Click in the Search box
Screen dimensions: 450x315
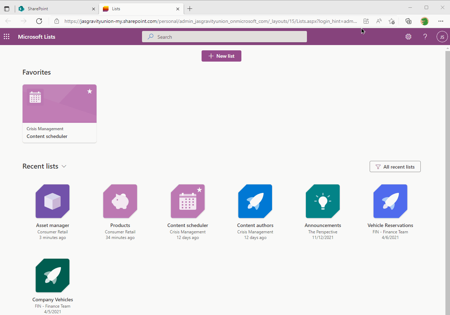pyautogui.click(x=224, y=37)
